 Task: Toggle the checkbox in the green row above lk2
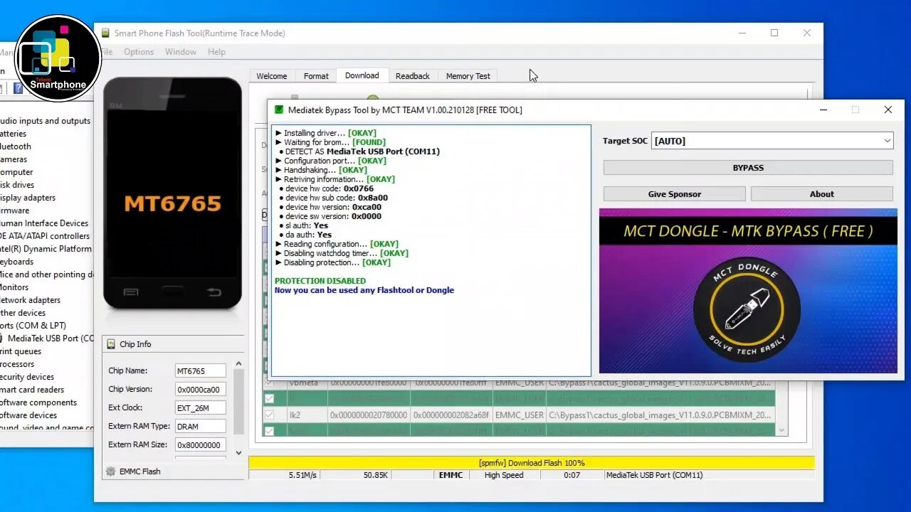[269, 399]
